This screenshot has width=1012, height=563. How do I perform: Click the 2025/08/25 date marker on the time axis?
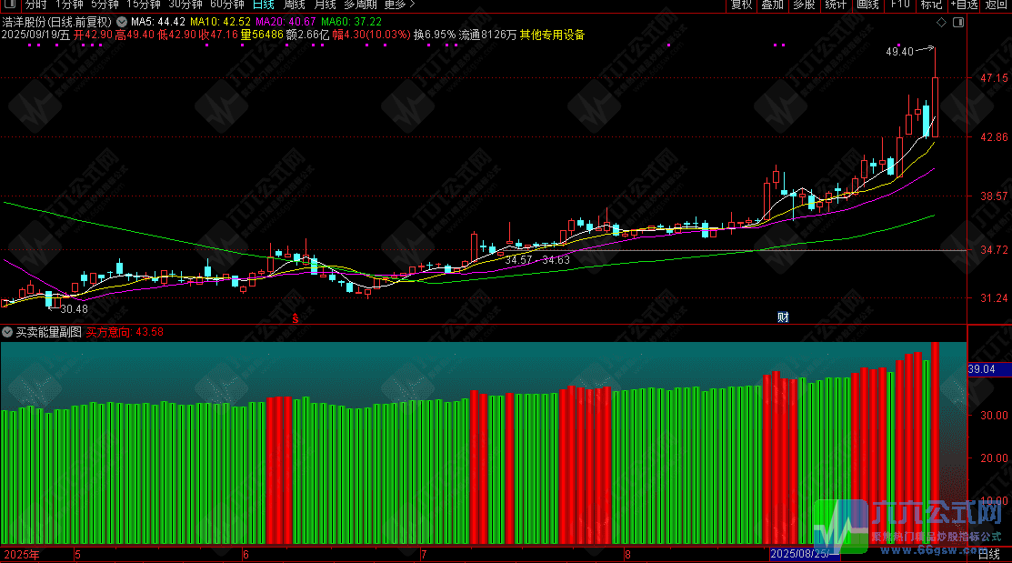tap(804, 554)
